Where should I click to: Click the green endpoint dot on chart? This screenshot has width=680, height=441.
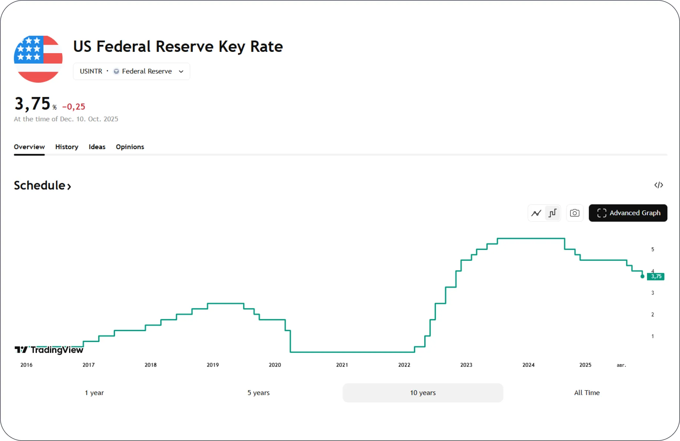[x=642, y=277]
